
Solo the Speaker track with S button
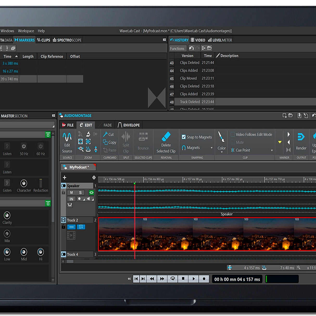[x=80, y=193]
